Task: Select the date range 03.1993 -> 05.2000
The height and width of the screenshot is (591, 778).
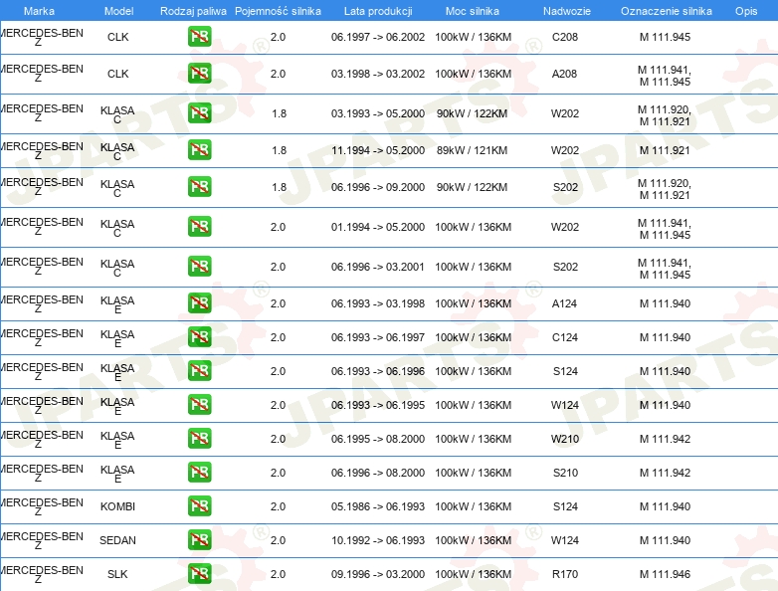Action: point(378,113)
